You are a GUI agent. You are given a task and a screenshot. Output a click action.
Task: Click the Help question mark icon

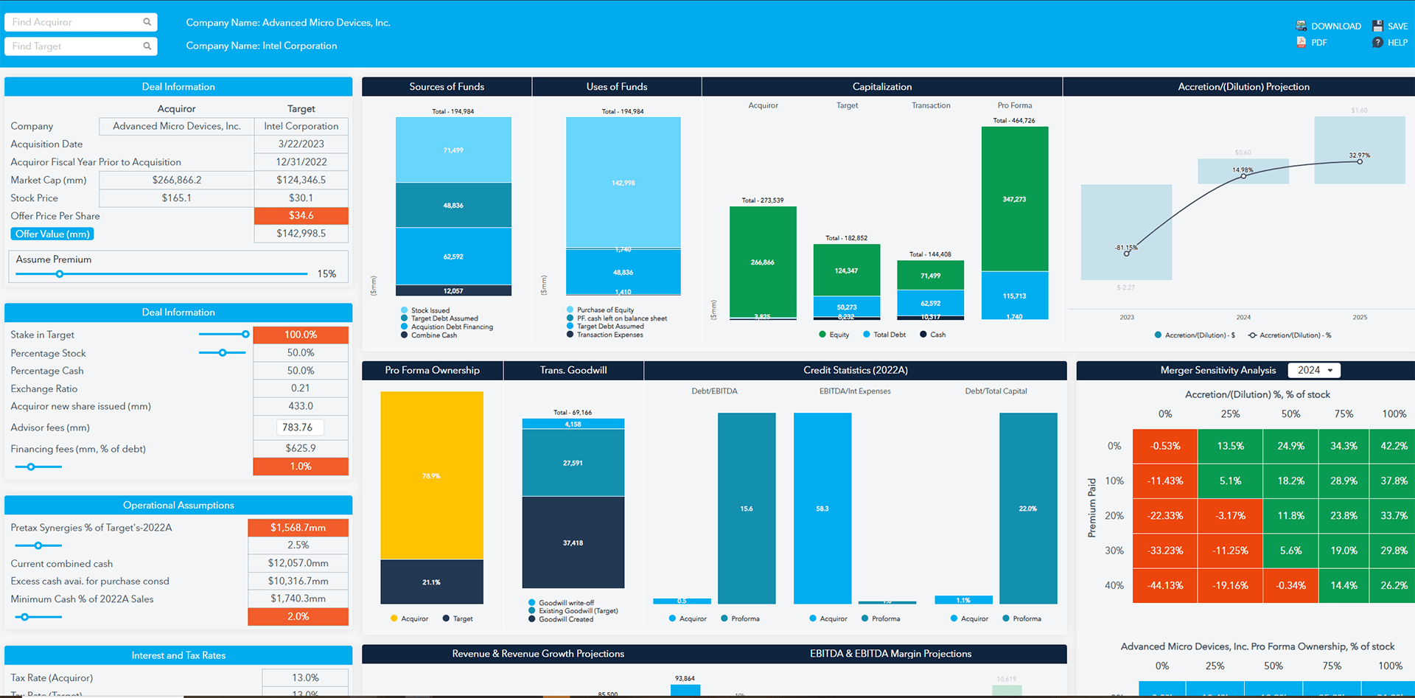pyautogui.click(x=1377, y=42)
